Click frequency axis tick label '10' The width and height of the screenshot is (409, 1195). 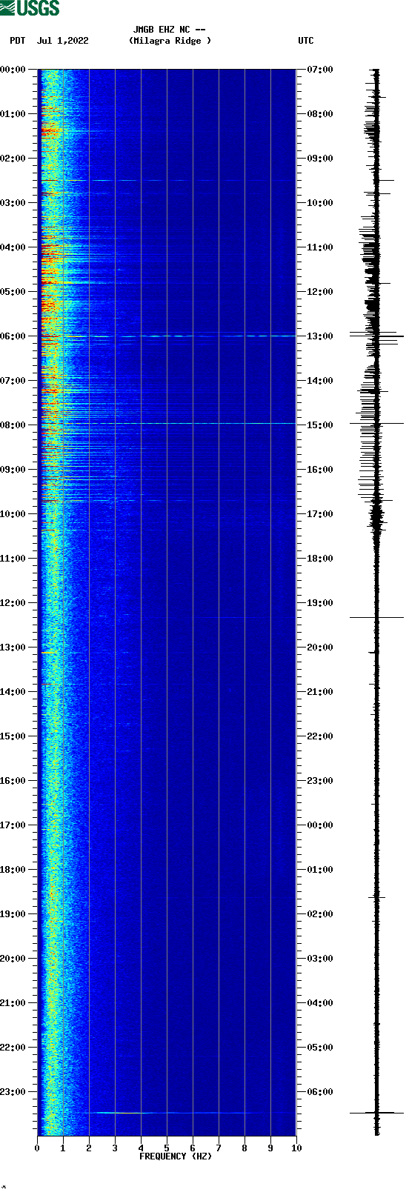296,1149
